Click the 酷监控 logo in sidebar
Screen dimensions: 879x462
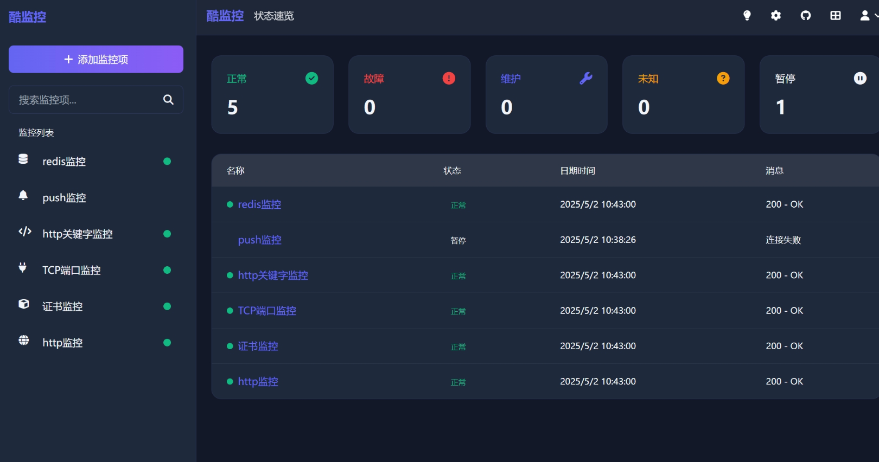coord(28,17)
